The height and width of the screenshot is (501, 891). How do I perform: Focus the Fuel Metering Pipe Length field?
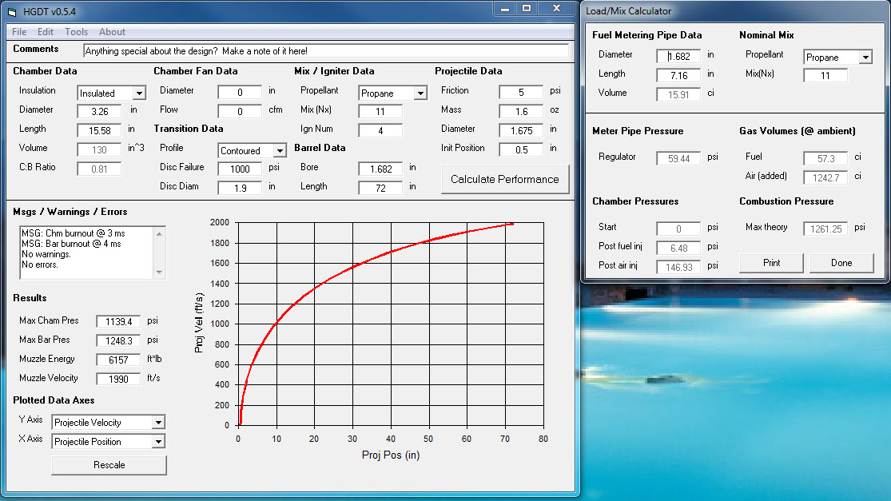click(678, 75)
